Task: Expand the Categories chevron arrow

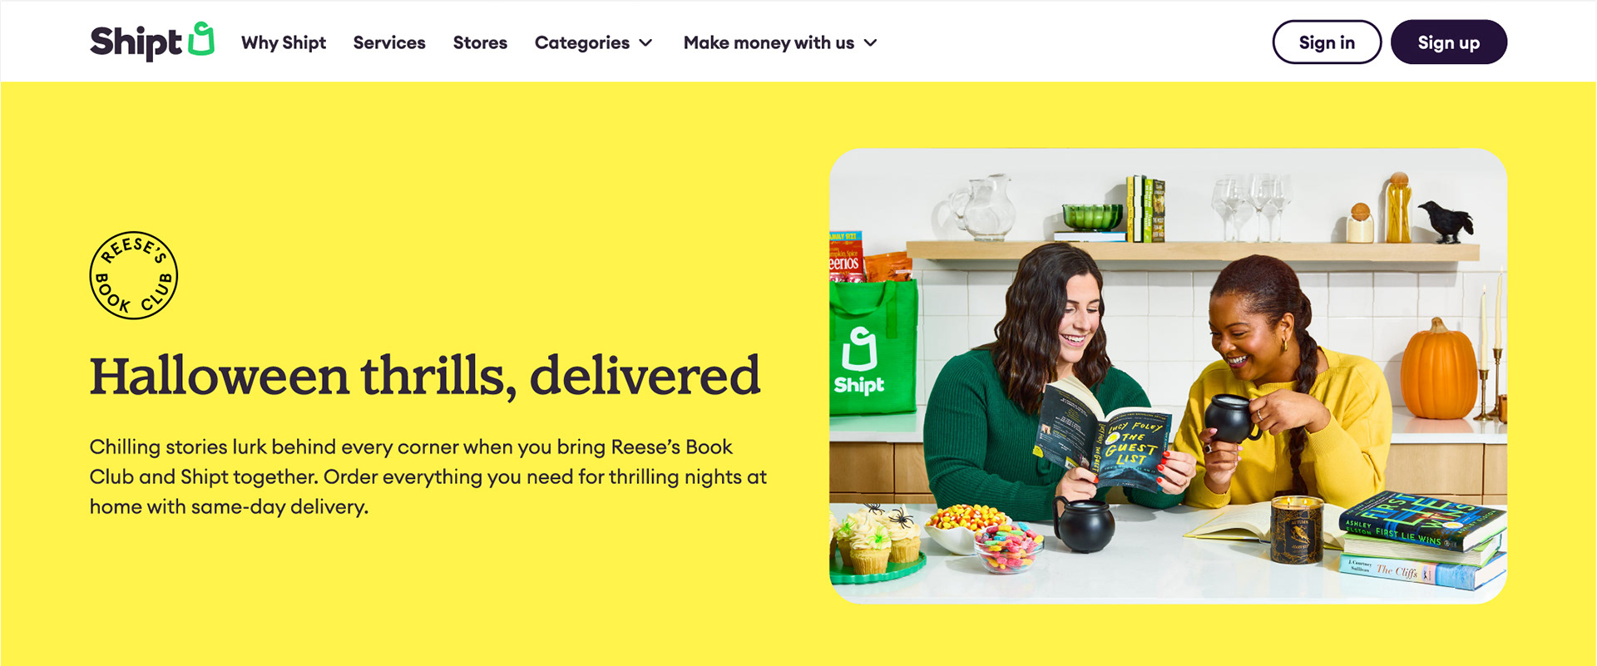Action: (x=645, y=42)
